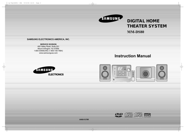
Task: Click the 'DIGITAL HOME THEATER SYSTEM' title
Action: 147,23
